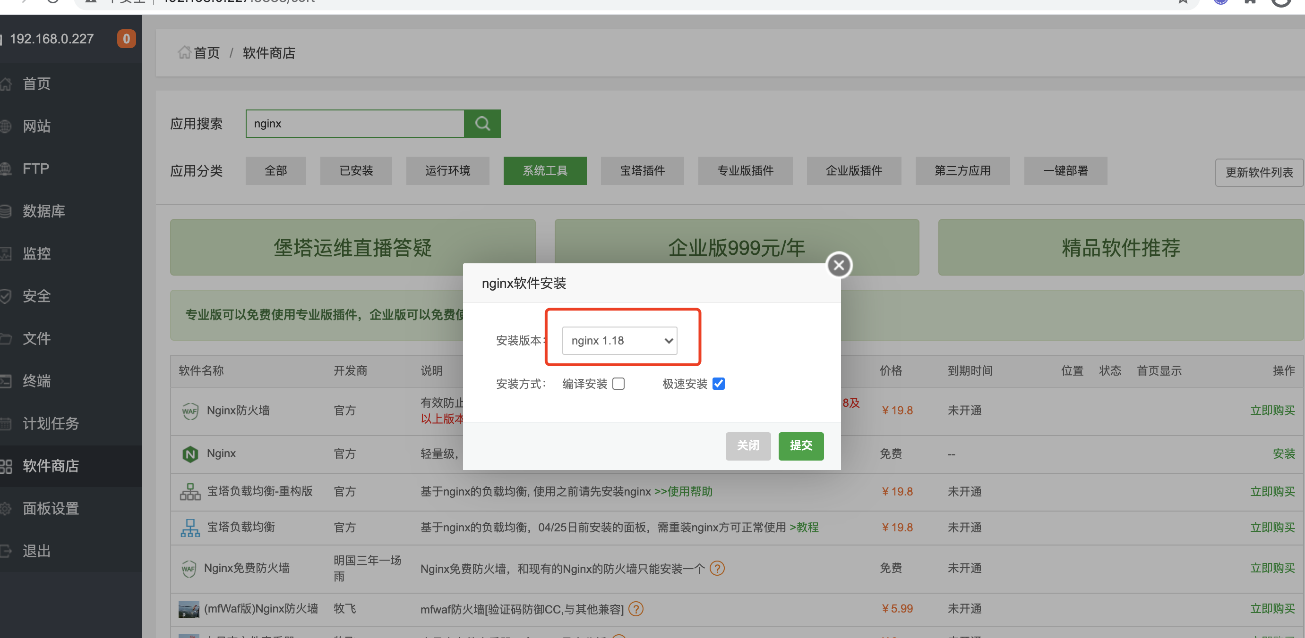Viewport: 1305px width, 638px height.
Task: Click the 宝塔负载均衡-重构版 network icon
Action: click(x=190, y=491)
